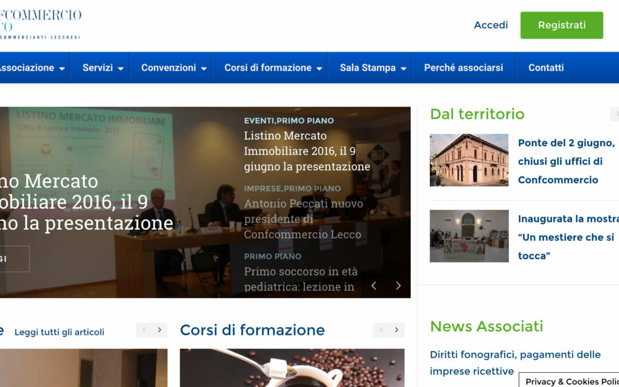
Task: Click the Confcommercio Lecco logo
Action: 40,23
